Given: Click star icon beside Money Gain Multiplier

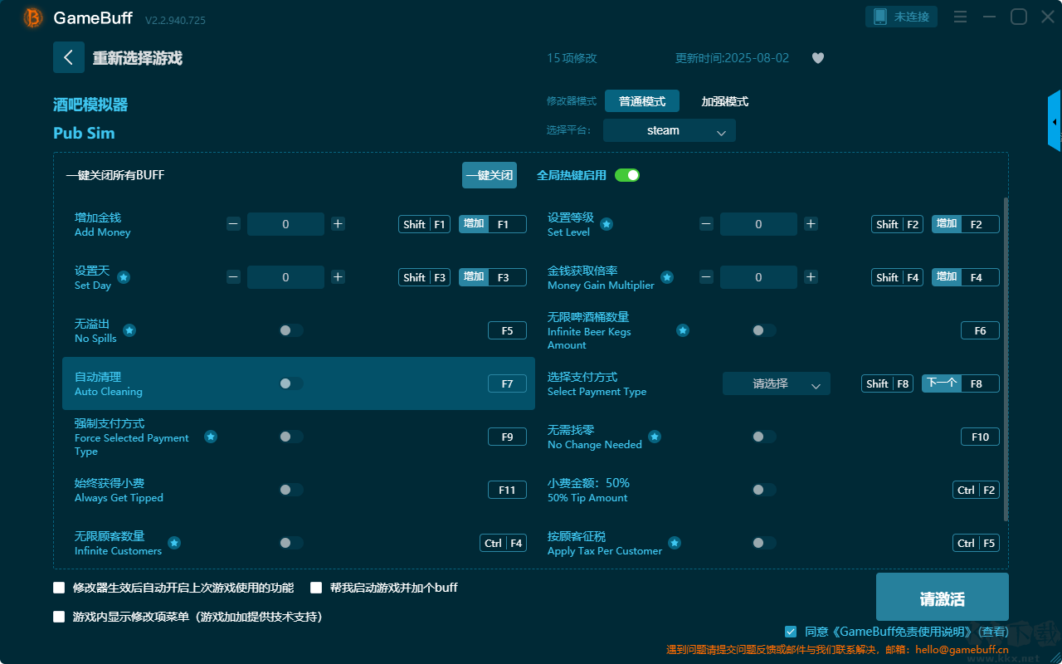Looking at the screenshot, I should 667,277.
